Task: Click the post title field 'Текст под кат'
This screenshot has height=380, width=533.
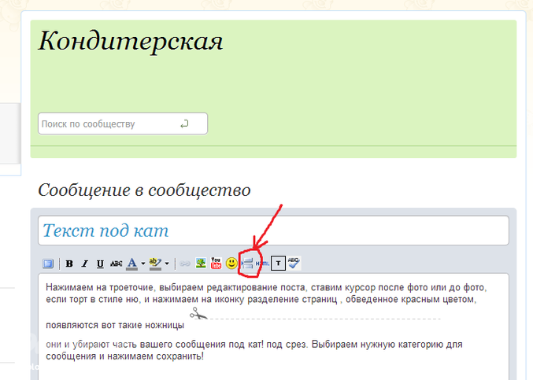Action: (273, 231)
